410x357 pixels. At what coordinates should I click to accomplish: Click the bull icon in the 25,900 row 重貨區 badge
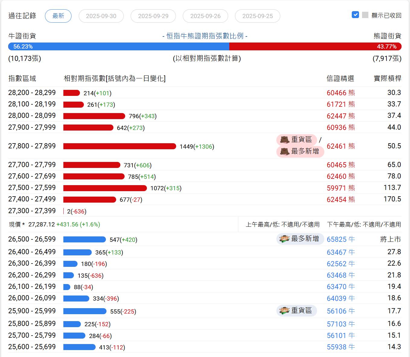pyautogui.click(x=284, y=310)
